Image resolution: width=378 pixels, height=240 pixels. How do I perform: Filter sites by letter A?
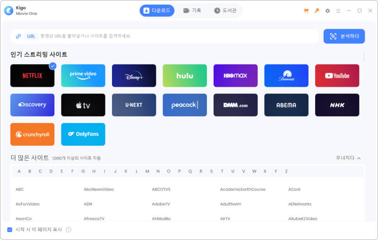click(x=19, y=171)
